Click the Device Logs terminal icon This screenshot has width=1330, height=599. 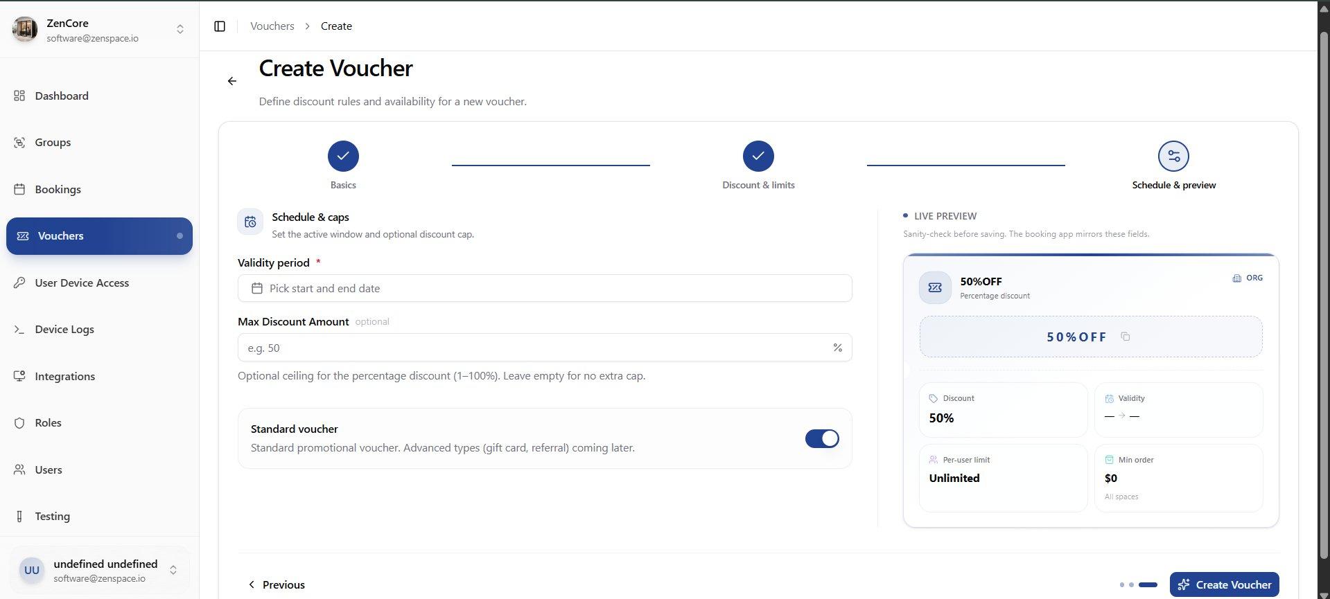(19, 329)
